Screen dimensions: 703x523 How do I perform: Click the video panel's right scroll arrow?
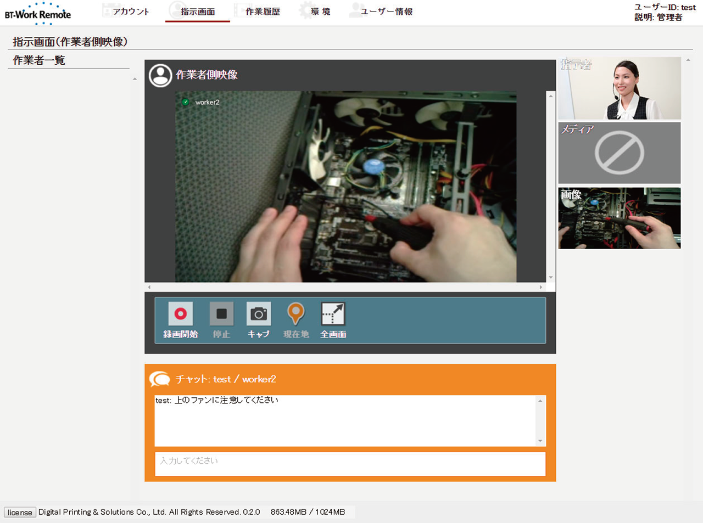(x=541, y=287)
